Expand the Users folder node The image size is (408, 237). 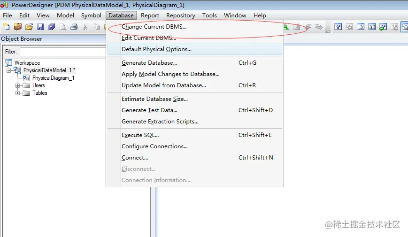pos(17,85)
